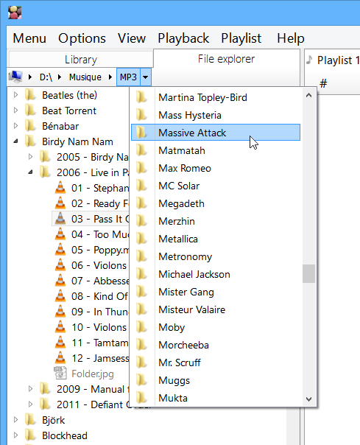Click the Mr. Scruff folder icon
The image size is (360, 445).
pyautogui.click(x=141, y=362)
